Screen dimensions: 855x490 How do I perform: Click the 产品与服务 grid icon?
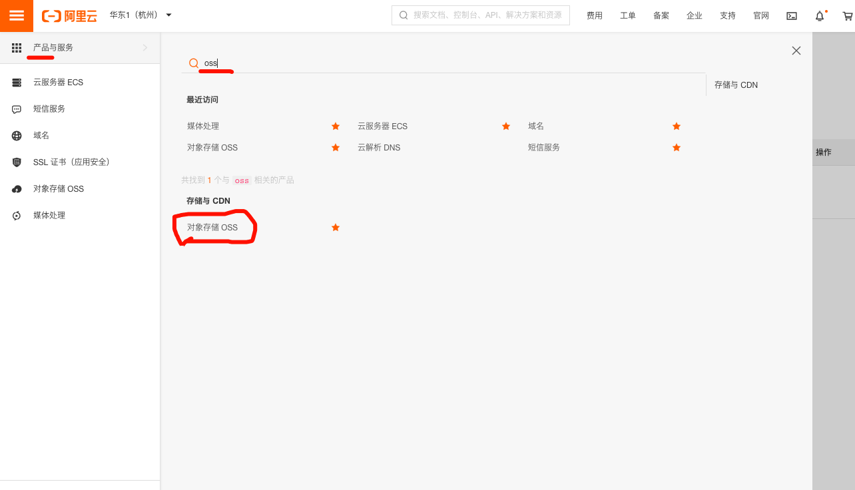(x=17, y=48)
